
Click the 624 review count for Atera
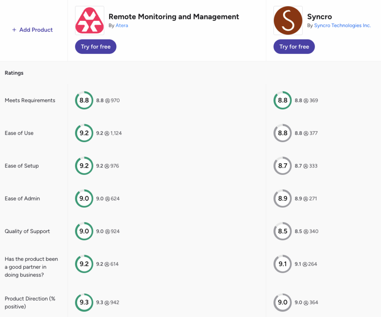pyautogui.click(x=115, y=199)
